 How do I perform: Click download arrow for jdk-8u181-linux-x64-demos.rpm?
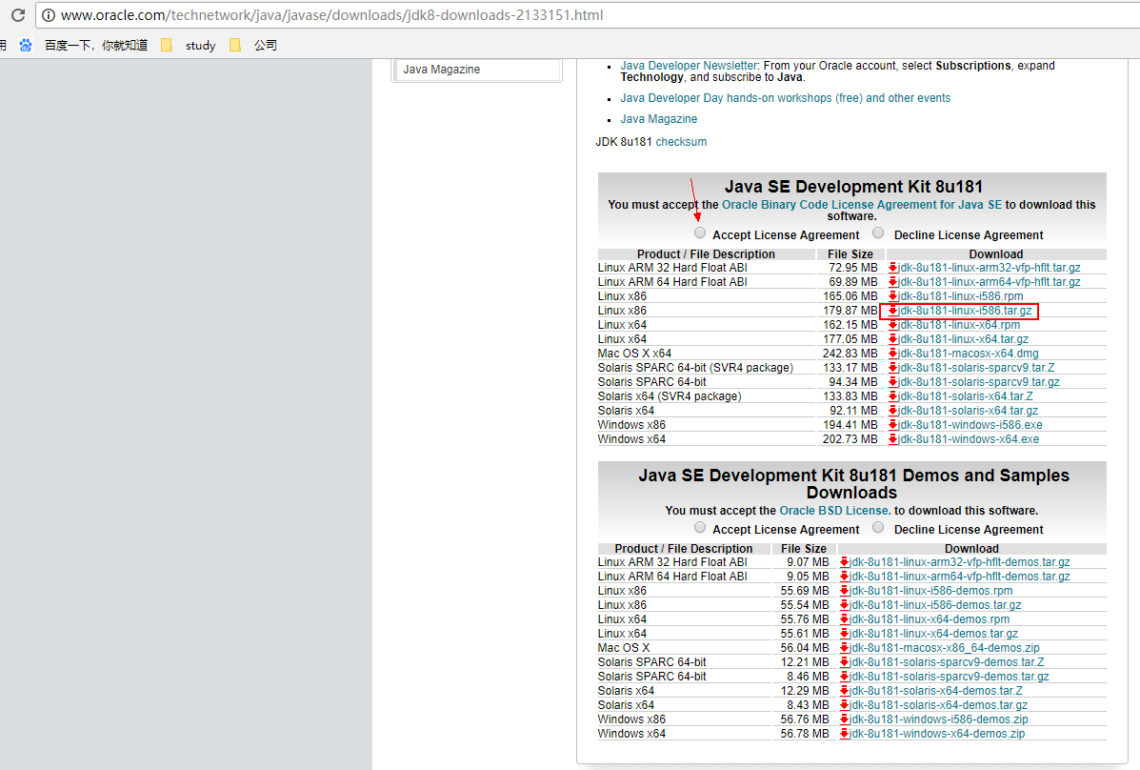[x=844, y=619]
